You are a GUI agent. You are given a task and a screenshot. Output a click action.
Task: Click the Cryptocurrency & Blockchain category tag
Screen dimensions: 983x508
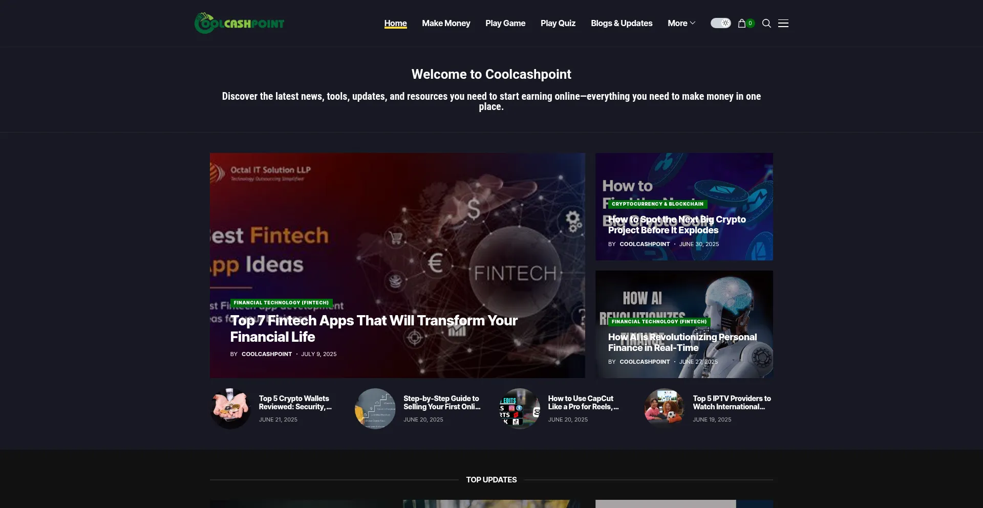tap(657, 204)
